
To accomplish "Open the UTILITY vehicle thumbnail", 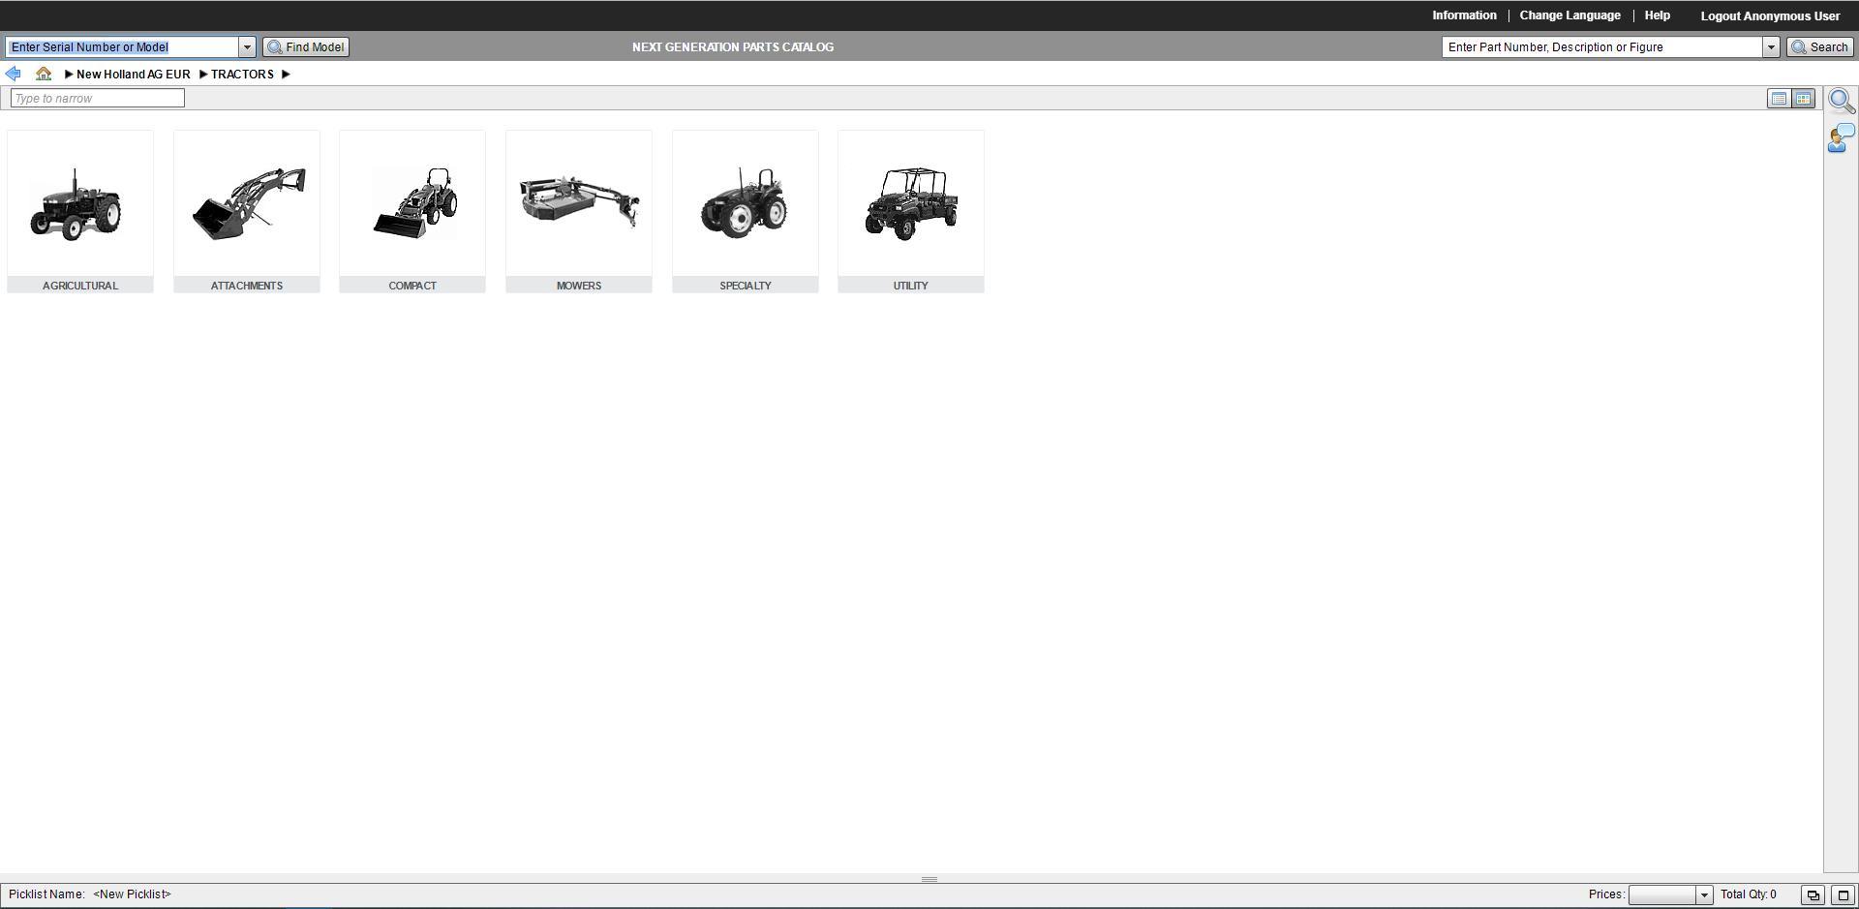I will (911, 204).
